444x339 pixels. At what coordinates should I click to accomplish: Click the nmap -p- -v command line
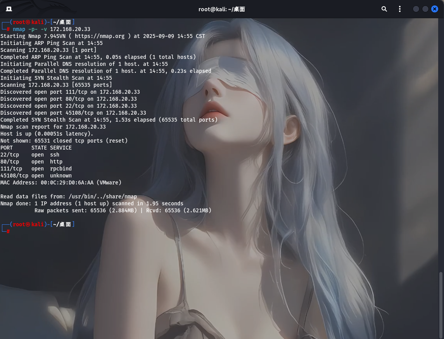click(x=51, y=29)
